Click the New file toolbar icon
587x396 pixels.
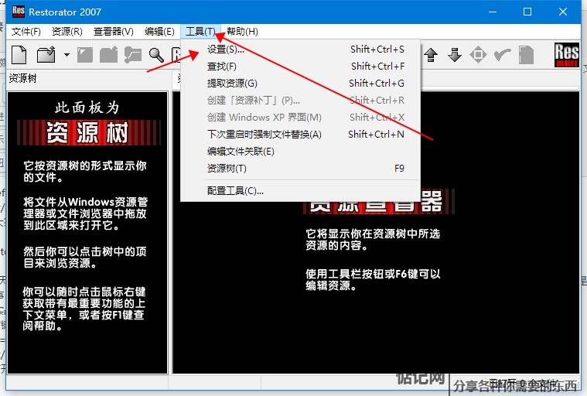coord(19,55)
